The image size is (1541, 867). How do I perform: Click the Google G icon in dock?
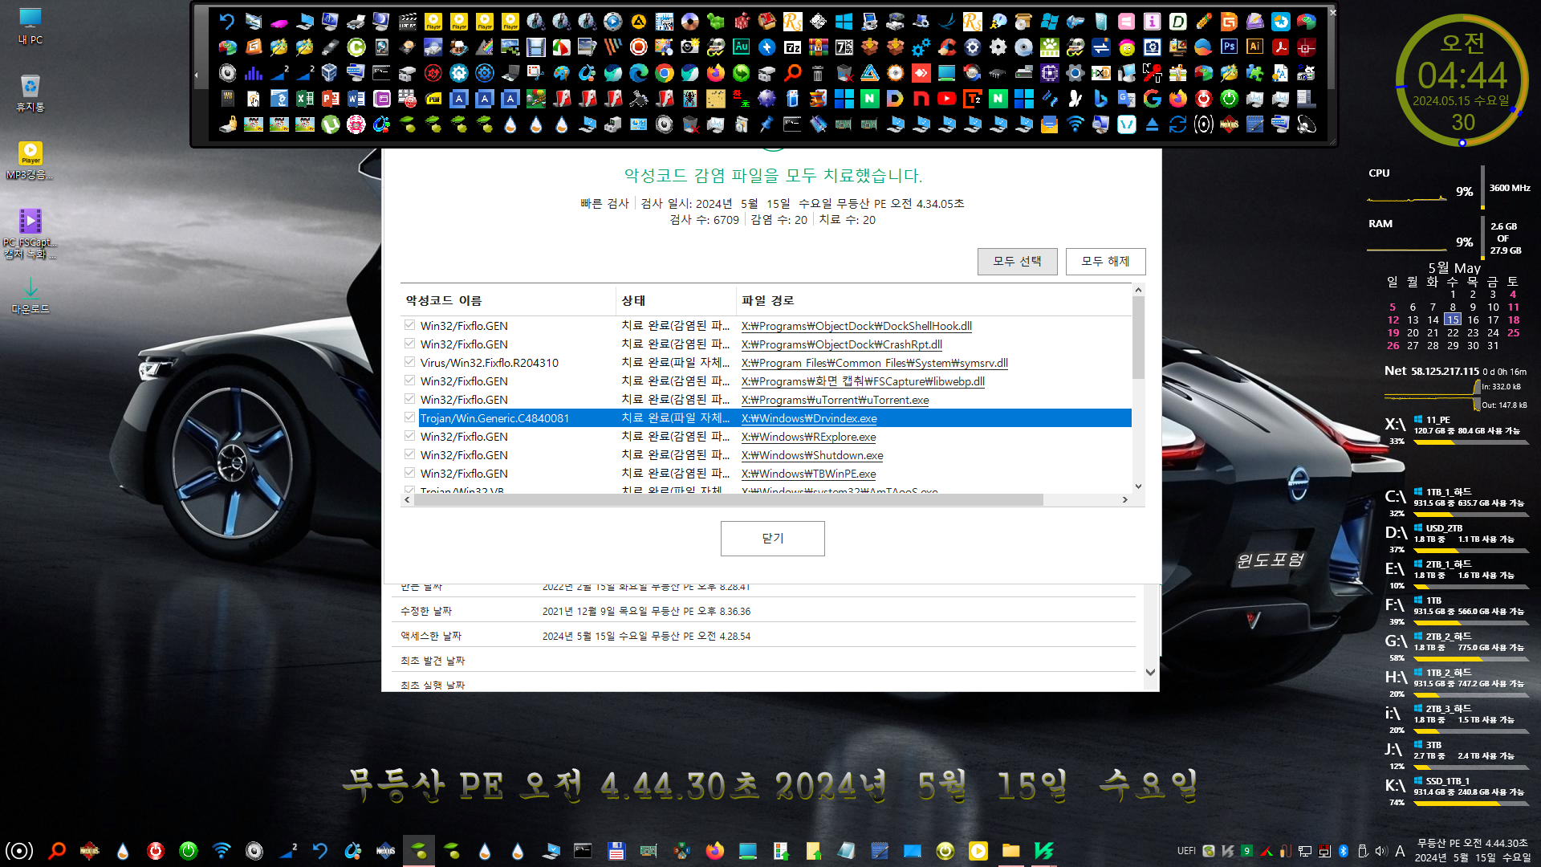coord(1152,99)
